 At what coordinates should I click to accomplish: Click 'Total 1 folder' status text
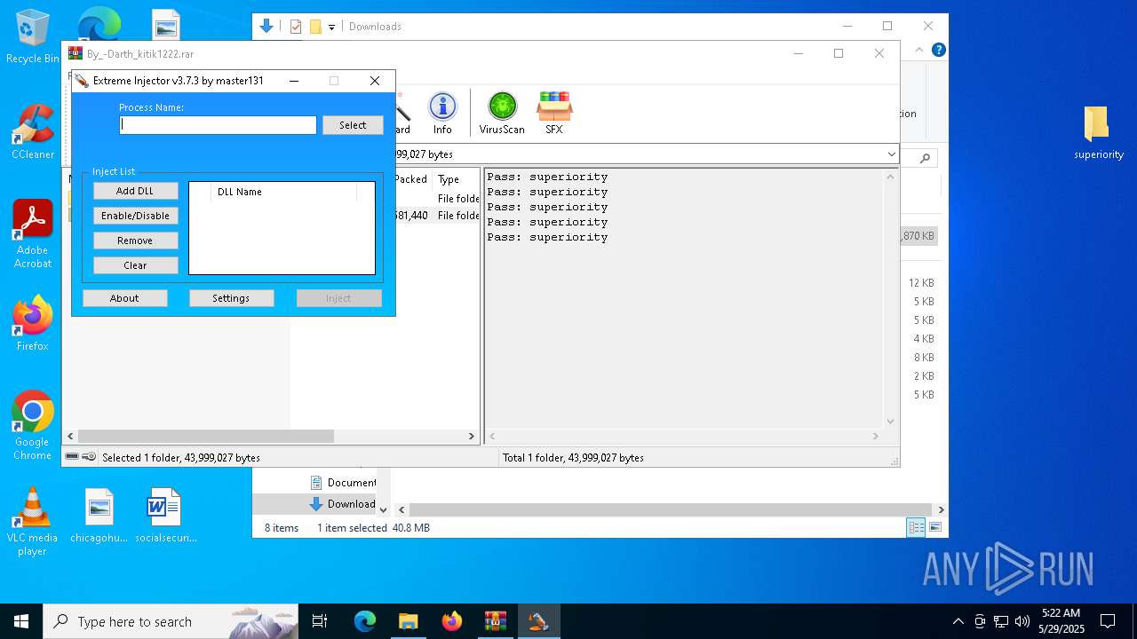[x=573, y=458]
